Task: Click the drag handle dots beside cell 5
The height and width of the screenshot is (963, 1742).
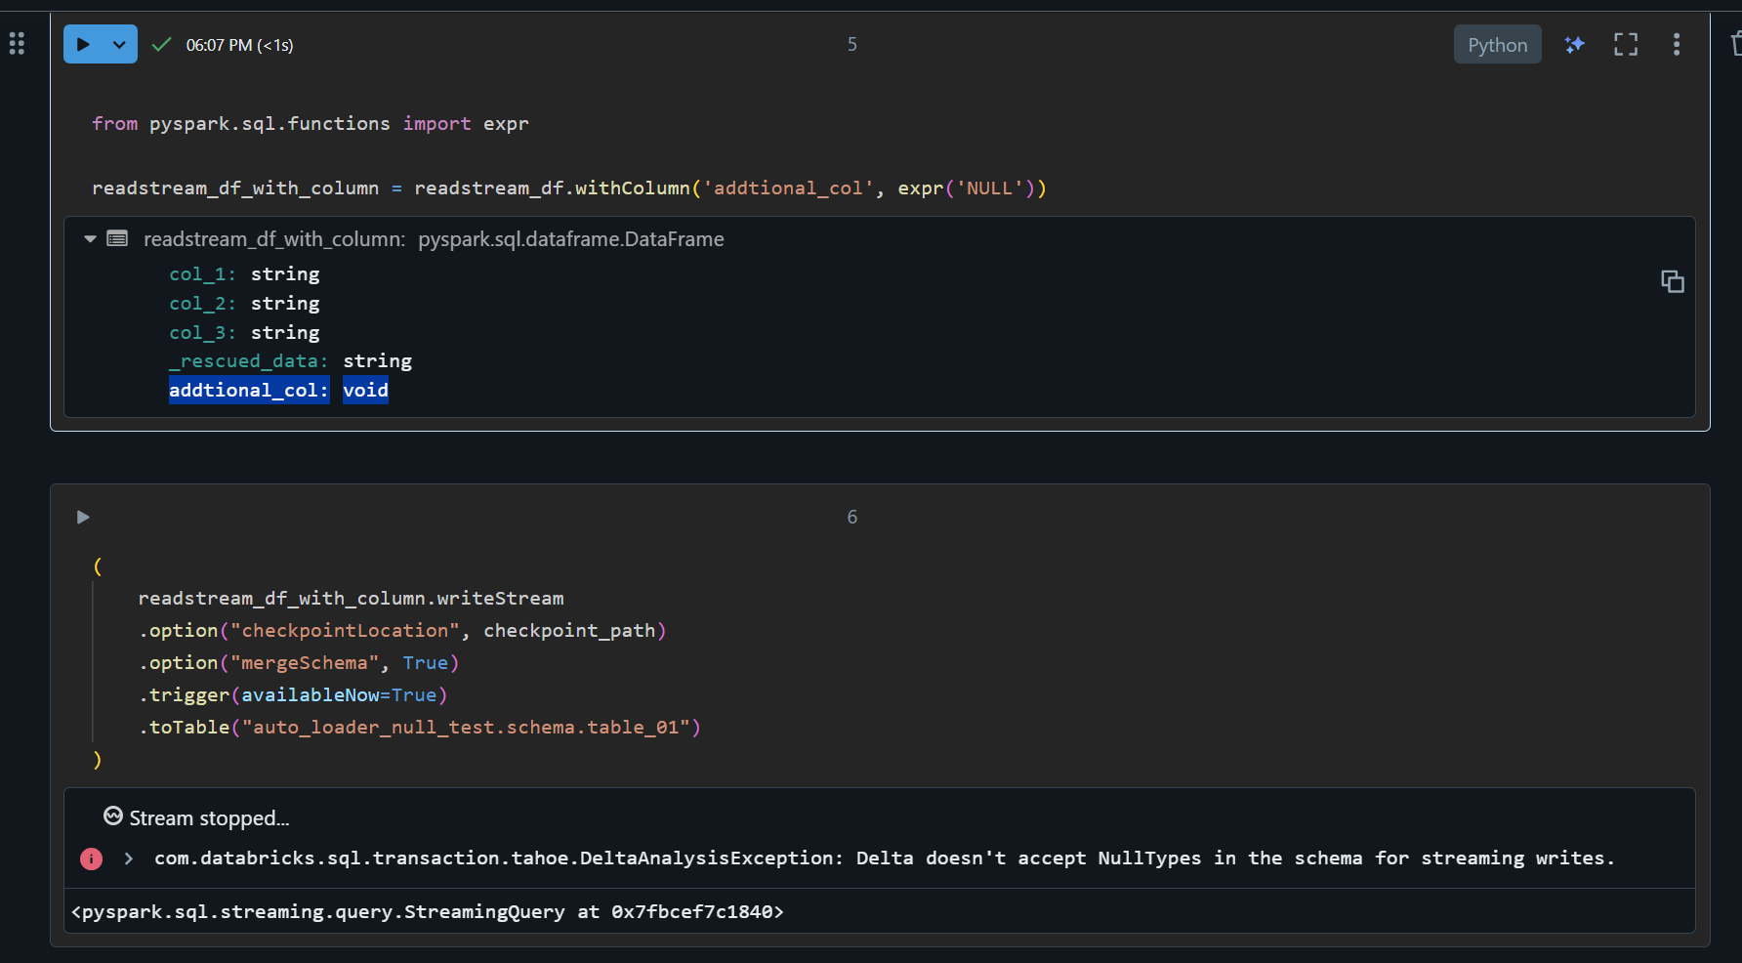Action: (x=17, y=43)
